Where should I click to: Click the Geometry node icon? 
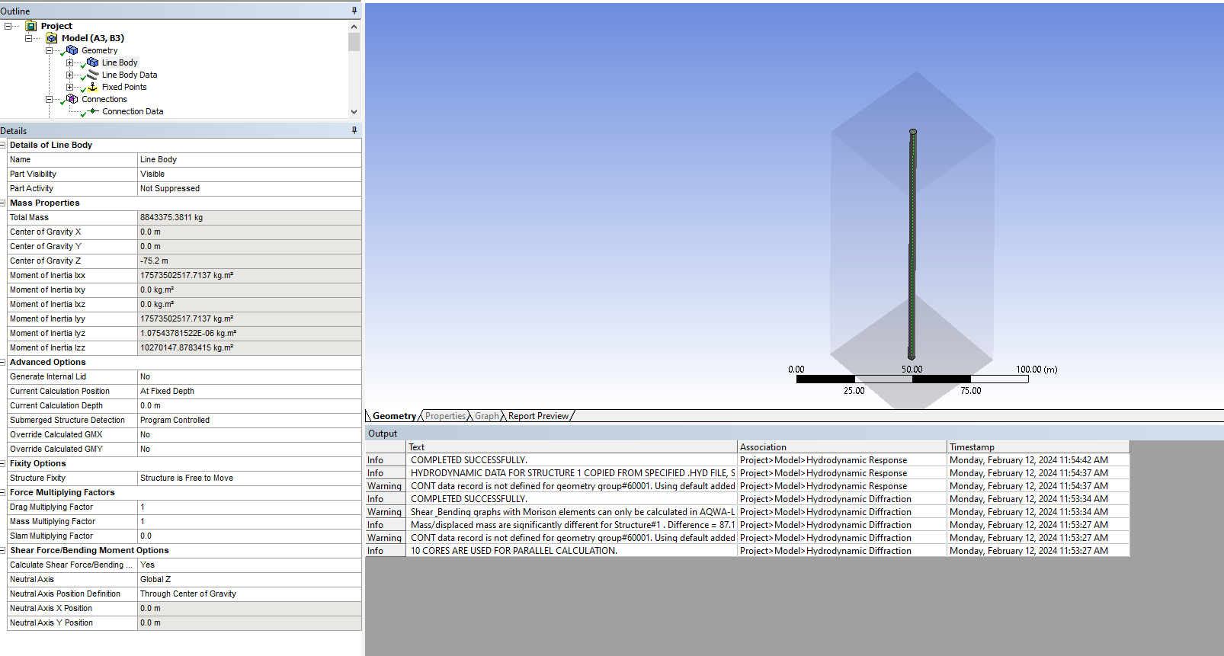pos(72,50)
